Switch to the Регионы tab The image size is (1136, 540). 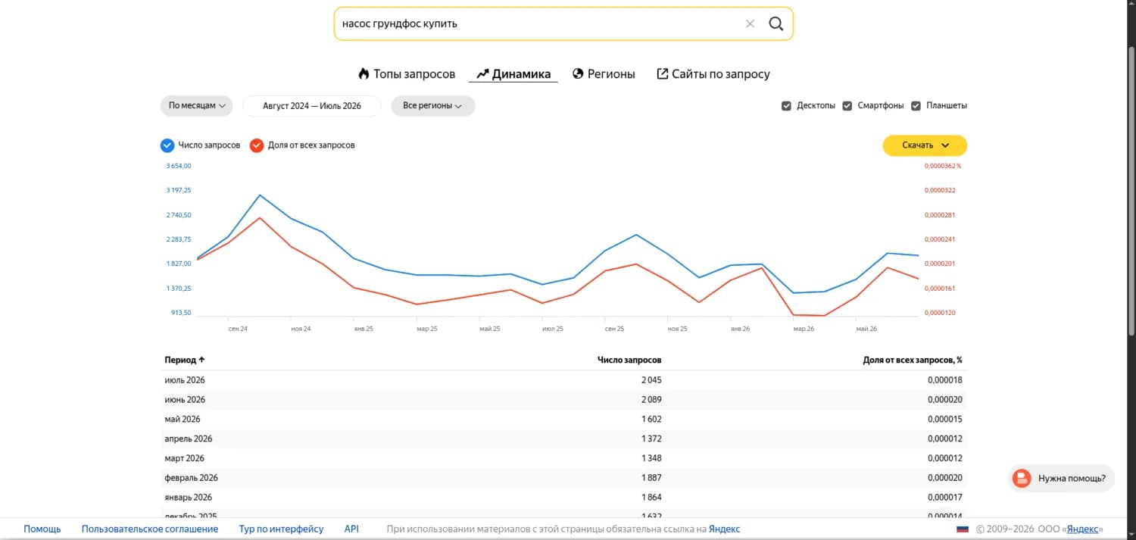(604, 74)
